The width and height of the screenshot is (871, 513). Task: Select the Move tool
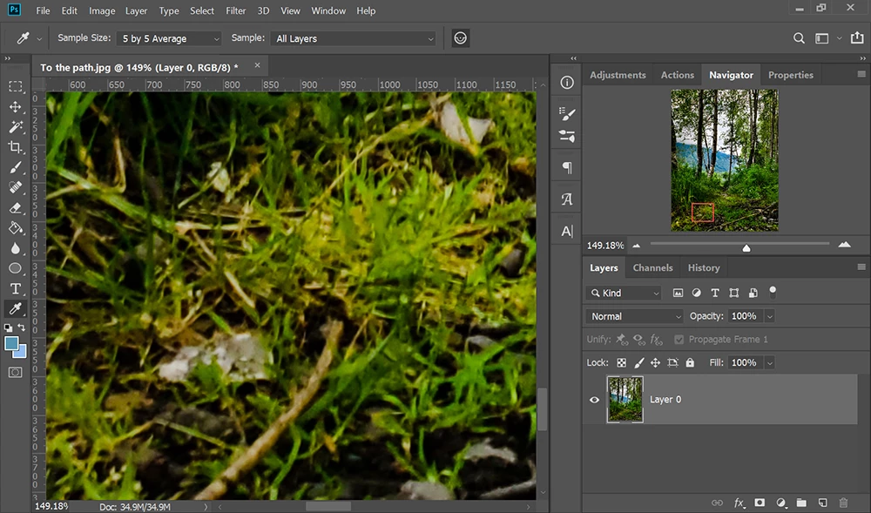[16, 106]
